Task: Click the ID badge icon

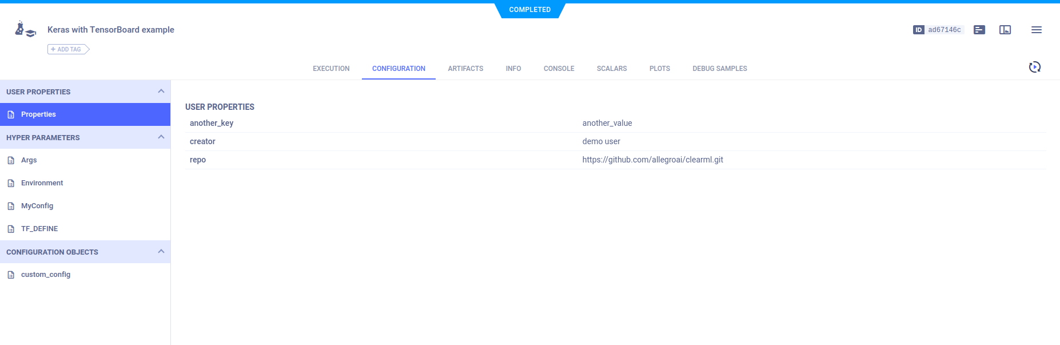Action: click(x=918, y=30)
